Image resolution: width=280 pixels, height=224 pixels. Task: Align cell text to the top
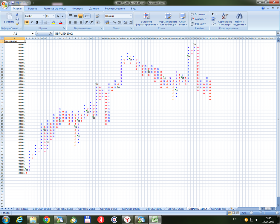pos(70,16)
